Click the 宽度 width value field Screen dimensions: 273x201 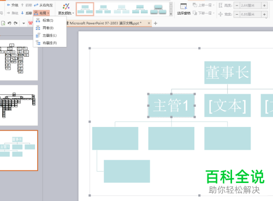coord(251,14)
